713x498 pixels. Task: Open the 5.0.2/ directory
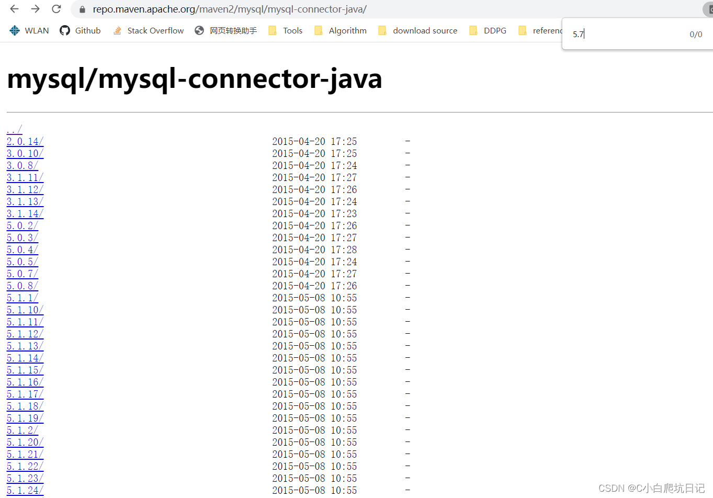click(x=22, y=225)
